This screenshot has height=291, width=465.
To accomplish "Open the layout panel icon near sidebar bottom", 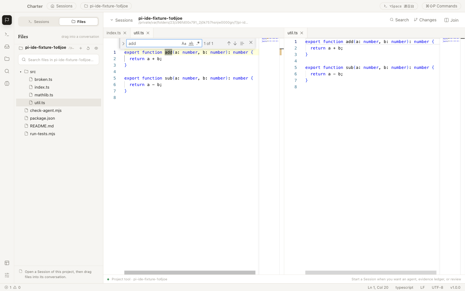I will [x=7, y=263].
